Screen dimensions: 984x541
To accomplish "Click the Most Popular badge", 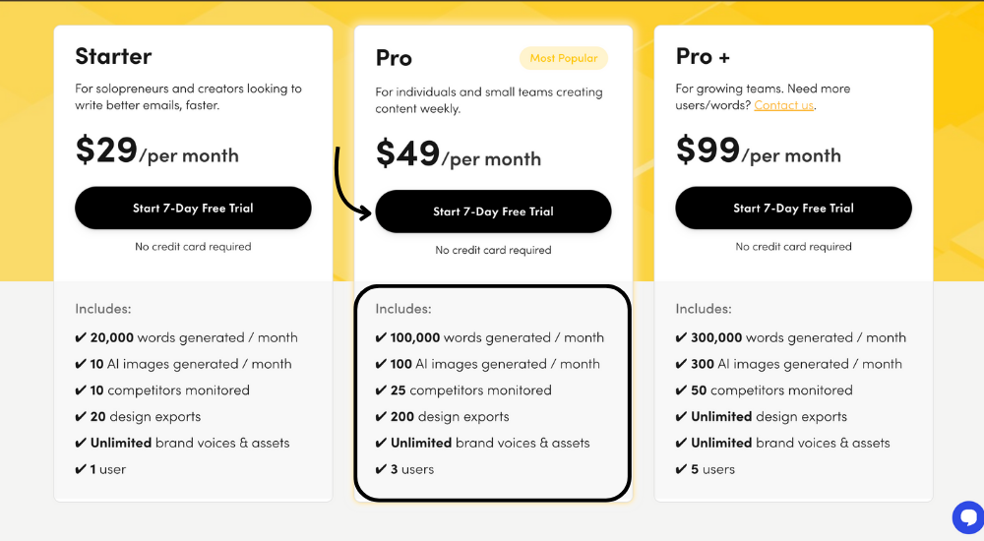I will point(564,58).
